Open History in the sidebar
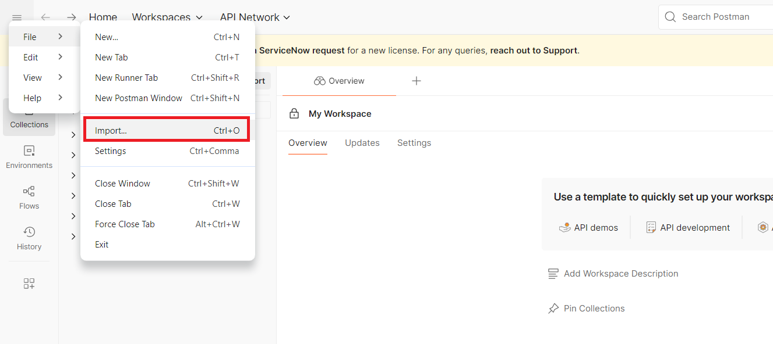773x344 pixels. click(29, 238)
